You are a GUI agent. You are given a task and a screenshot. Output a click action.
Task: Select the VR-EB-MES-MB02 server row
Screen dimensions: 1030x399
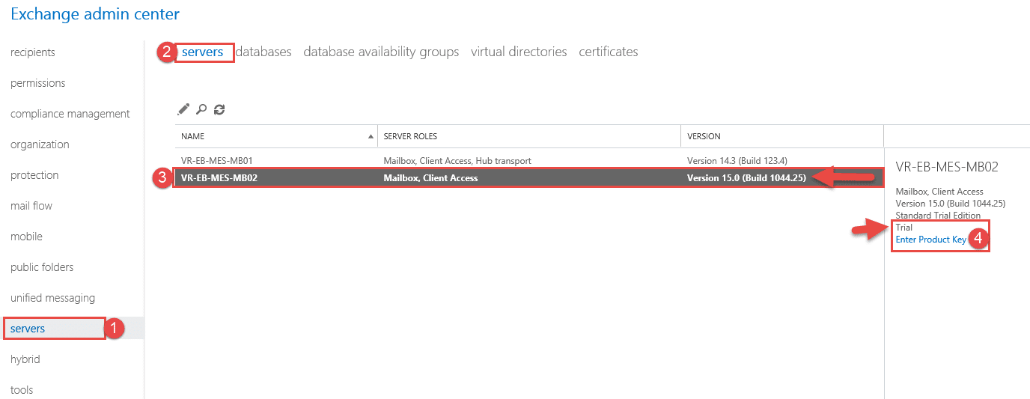point(529,177)
